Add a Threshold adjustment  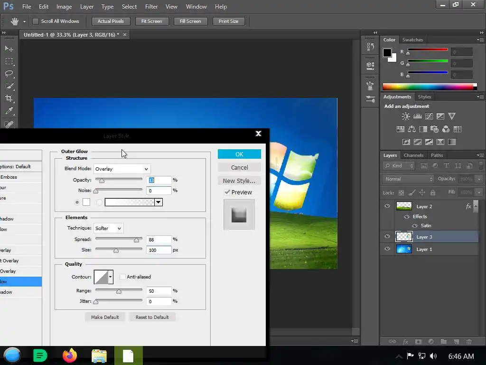(x=429, y=142)
